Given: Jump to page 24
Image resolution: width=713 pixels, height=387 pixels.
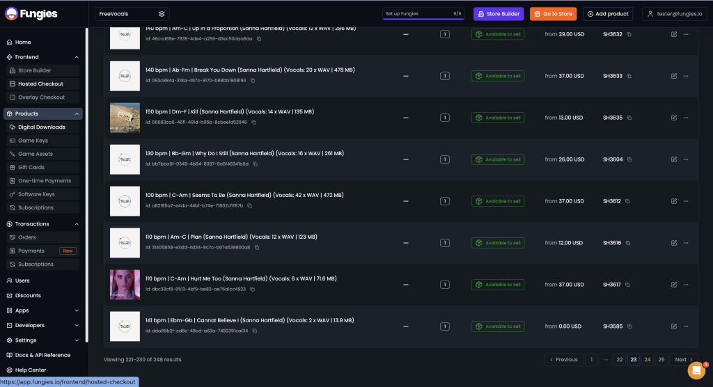Looking at the screenshot, I should pyautogui.click(x=647, y=360).
